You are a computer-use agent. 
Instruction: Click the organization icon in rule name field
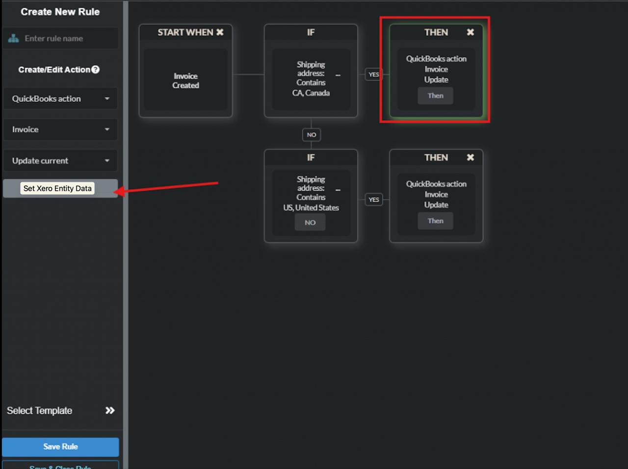click(13, 38)
